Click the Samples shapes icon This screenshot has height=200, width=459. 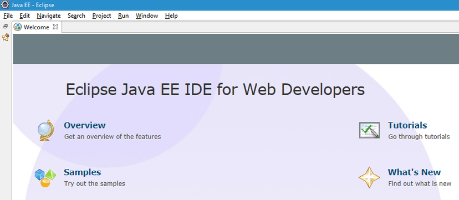point(45,178)
